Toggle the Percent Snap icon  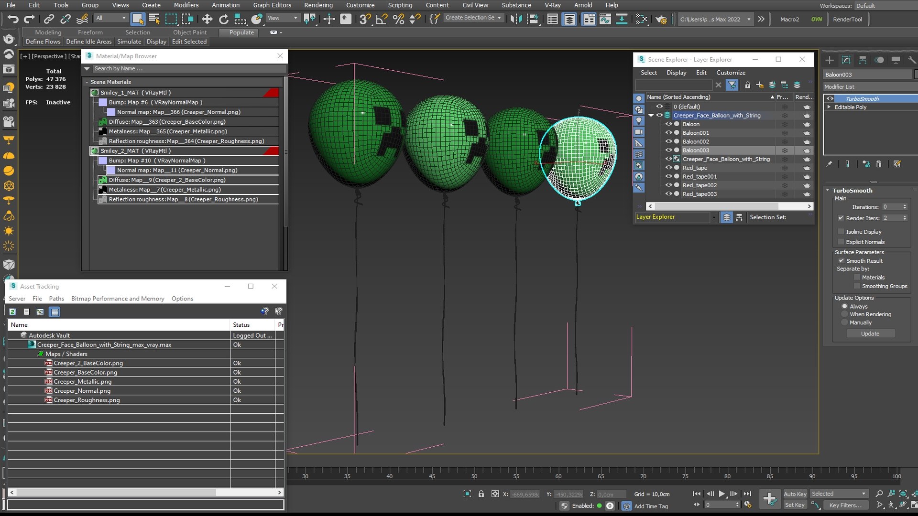(x=398, y=19)
